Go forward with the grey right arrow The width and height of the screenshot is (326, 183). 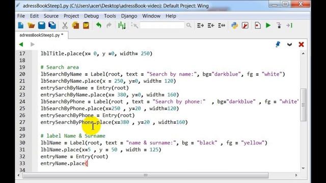click(x=33, y=44)
